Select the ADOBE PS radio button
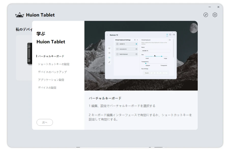This screenshot has width=229, height=149. [136, 44]
